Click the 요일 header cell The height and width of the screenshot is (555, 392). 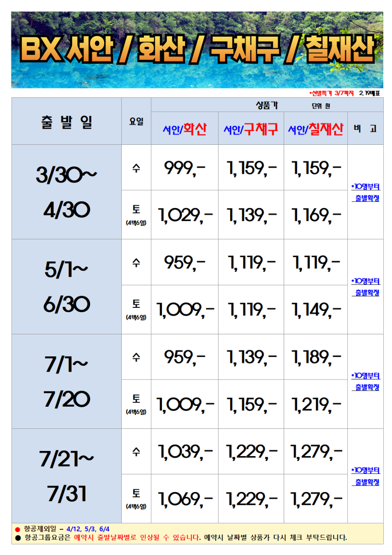click(136, 121)
